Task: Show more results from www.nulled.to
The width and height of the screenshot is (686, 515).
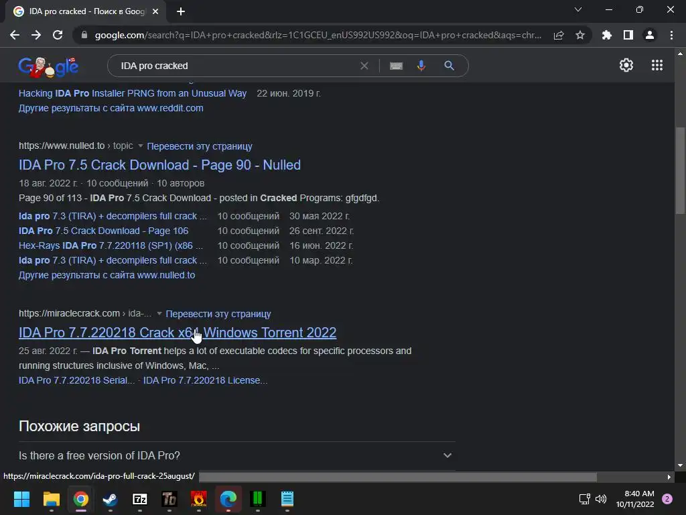Action: point(107,275)
